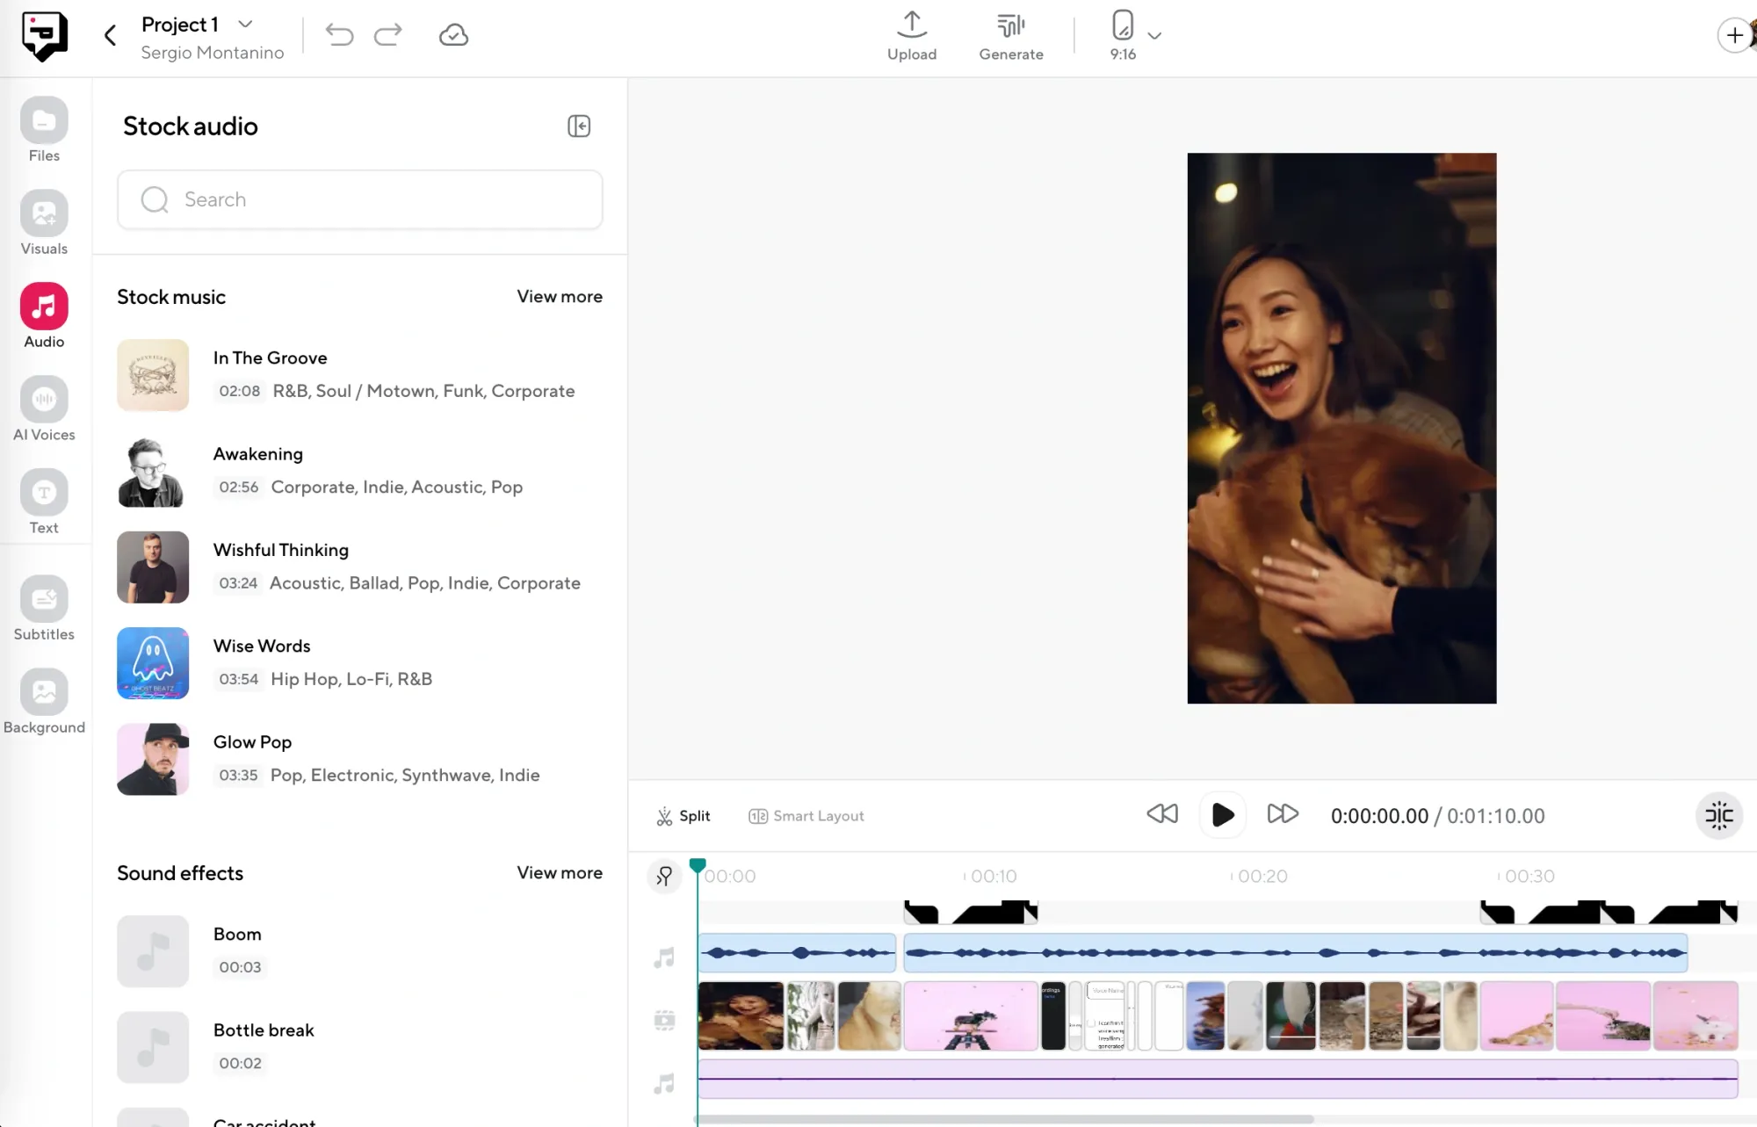Click the undo arrow icon
This screenshot has height=1127, width=1757.
pyautogui.click(x=339, y=35)
